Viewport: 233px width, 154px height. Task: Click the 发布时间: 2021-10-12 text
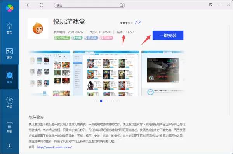point(69,32)
